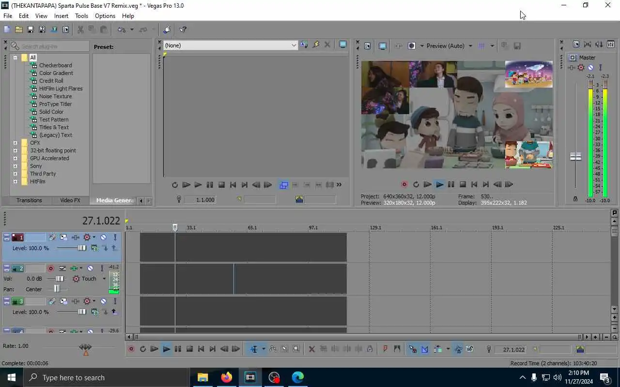This screenshot has width=620, height=387.
Task: Click the Track 2 invert phase icon
Action: point(62,268)
